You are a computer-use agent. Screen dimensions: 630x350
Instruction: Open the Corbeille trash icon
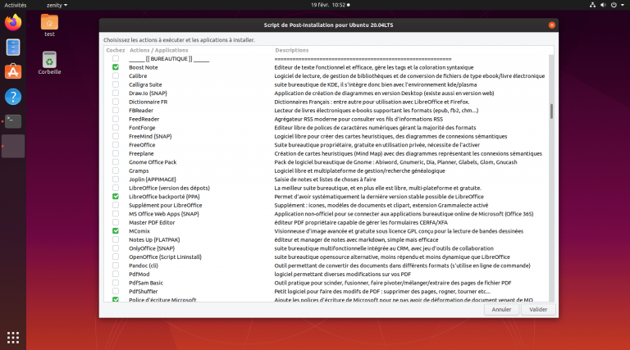(49, 62)
